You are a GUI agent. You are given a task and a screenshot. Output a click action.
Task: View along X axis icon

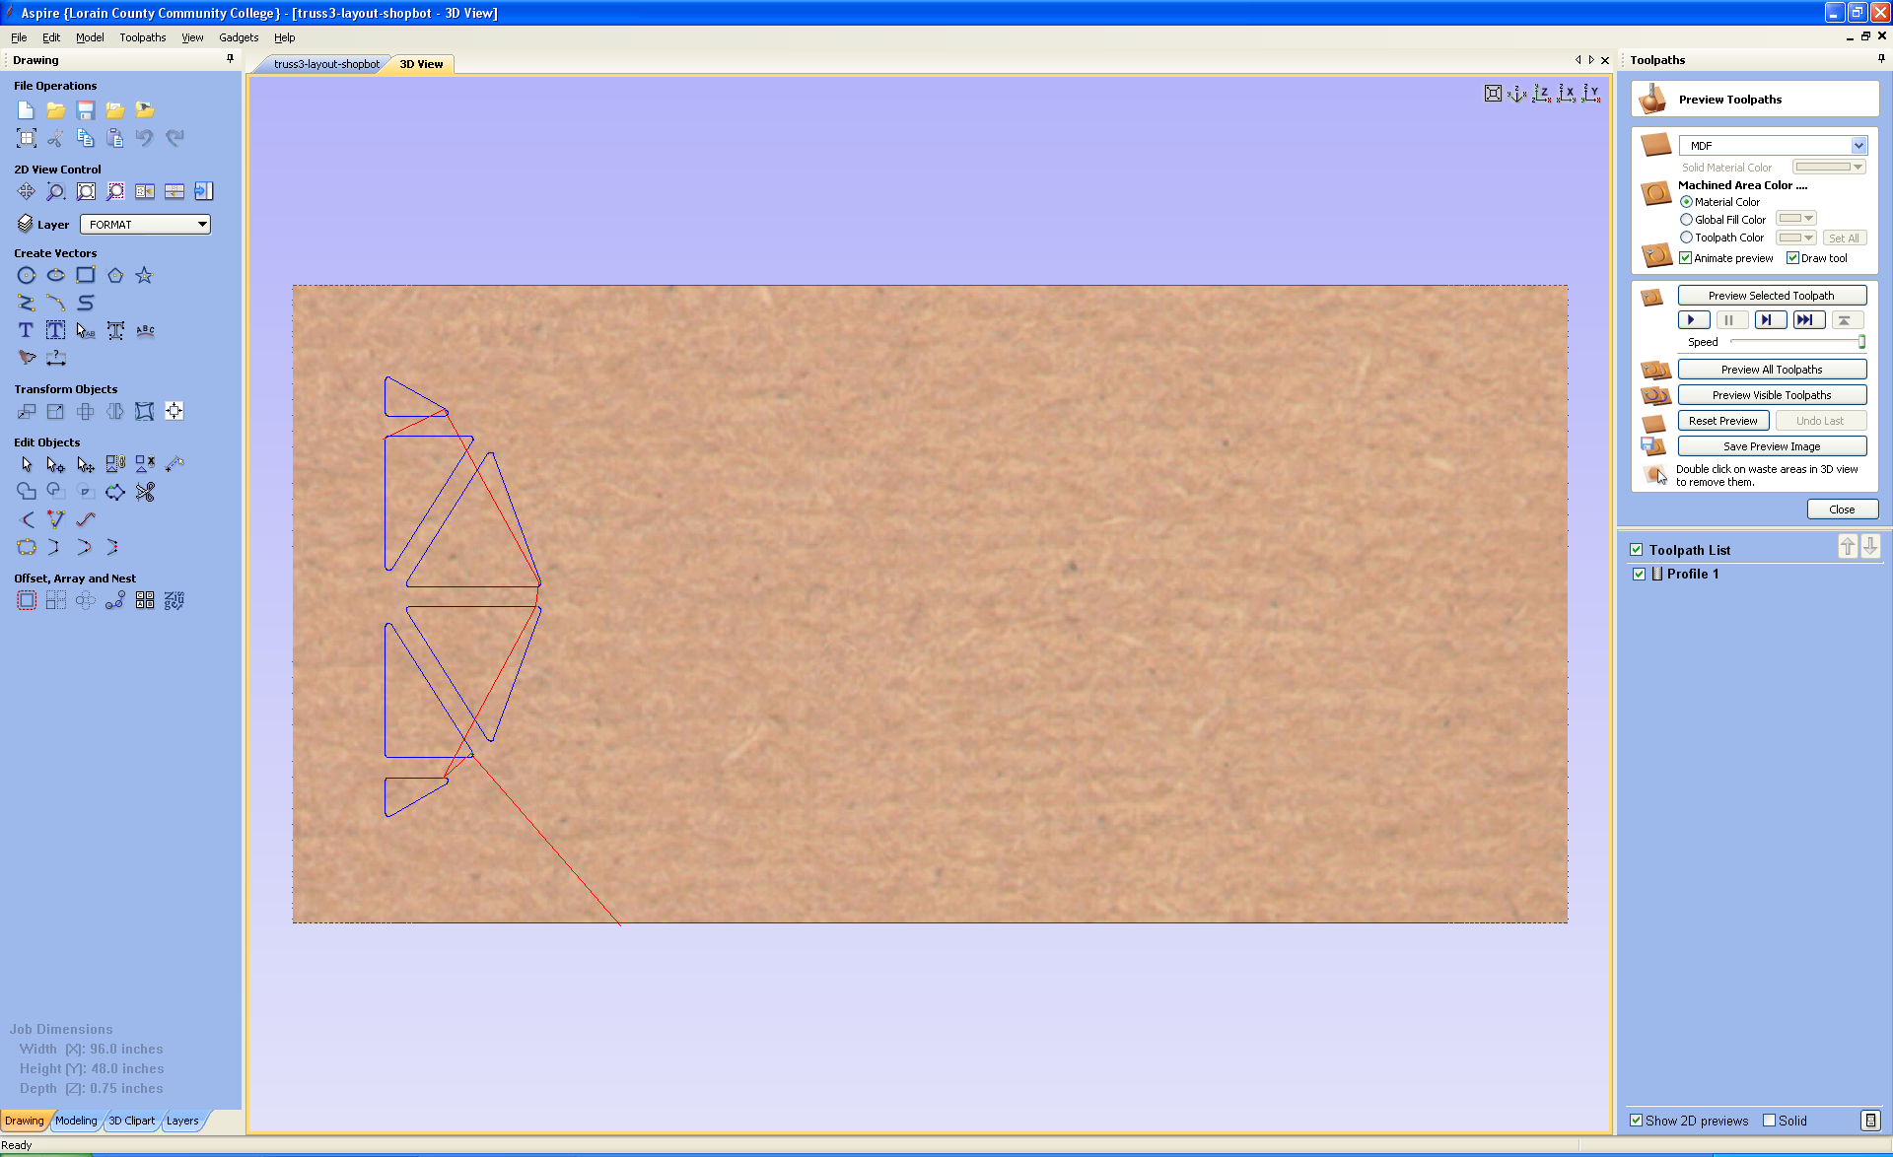[x=1566, y=94]
